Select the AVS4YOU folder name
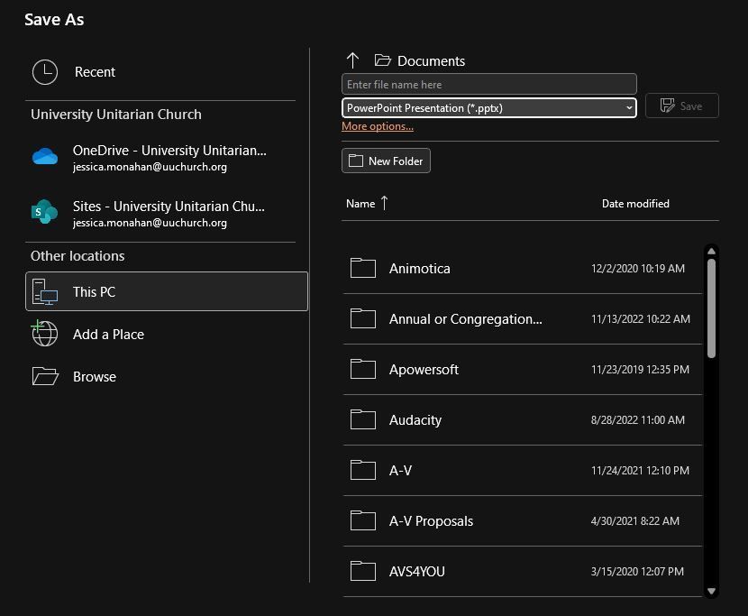748x616 pixels. click(x=416, y=572)
